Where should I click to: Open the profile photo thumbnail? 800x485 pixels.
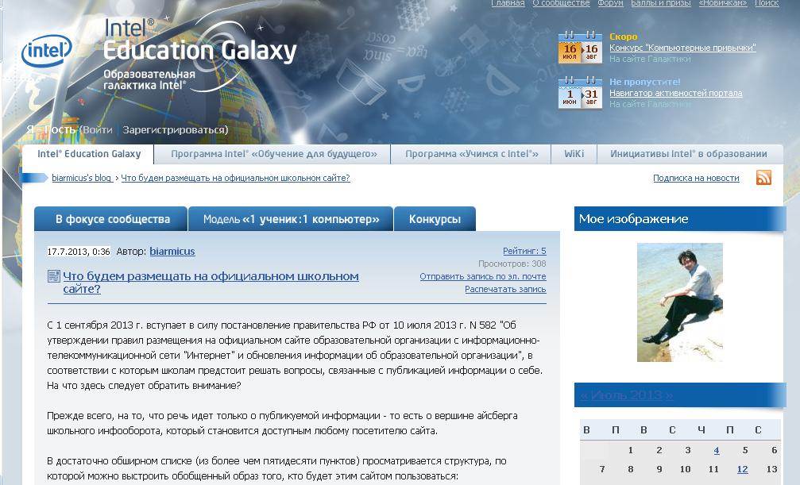click(679, 302)
